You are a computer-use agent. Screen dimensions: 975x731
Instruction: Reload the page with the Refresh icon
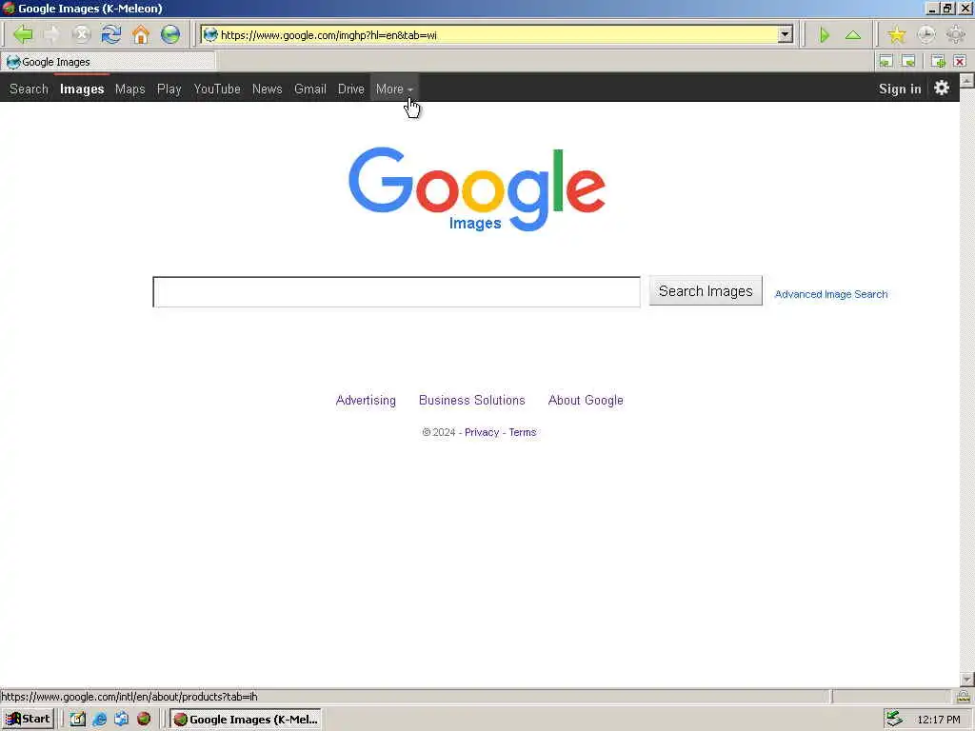(x=111, y=35)
